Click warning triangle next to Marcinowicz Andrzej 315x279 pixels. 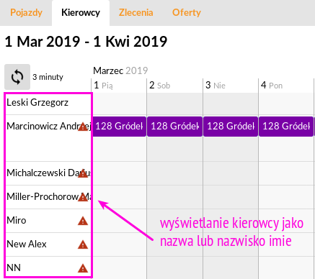83,127
